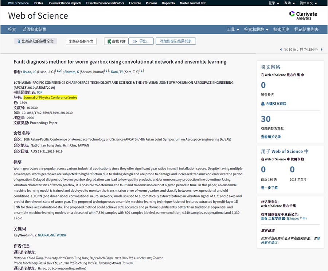This screenshot has height=271, width=328.
Task: Open 检索历史 search history
Action: click(281, 29)
